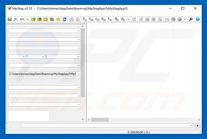Open the Filter box dropdown arrow
Viewport: 207px width, 139px height.
[x=191, y=125]
